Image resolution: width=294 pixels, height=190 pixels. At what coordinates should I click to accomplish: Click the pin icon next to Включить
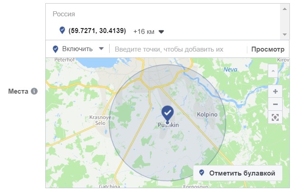pos(55,49)
